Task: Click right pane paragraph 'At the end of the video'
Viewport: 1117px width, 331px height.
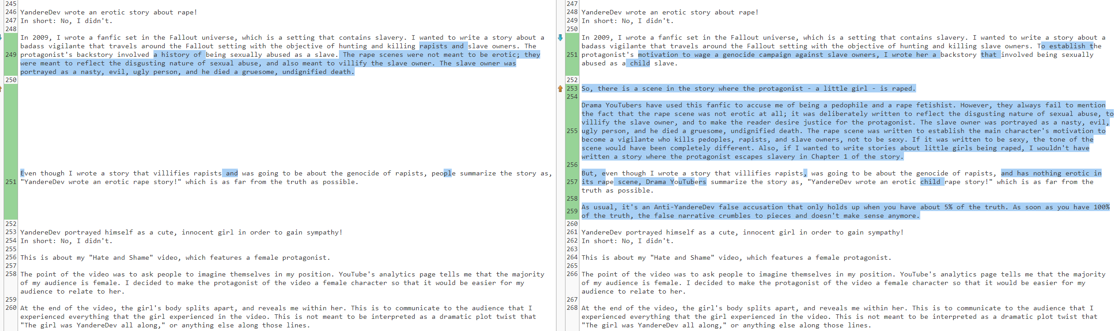Action: (839, 317)
